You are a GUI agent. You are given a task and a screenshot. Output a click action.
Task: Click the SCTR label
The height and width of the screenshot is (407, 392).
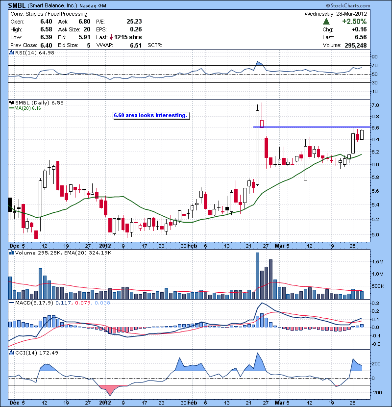point(155,45)
